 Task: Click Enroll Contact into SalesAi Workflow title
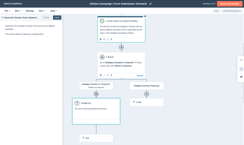coord(122,21)
